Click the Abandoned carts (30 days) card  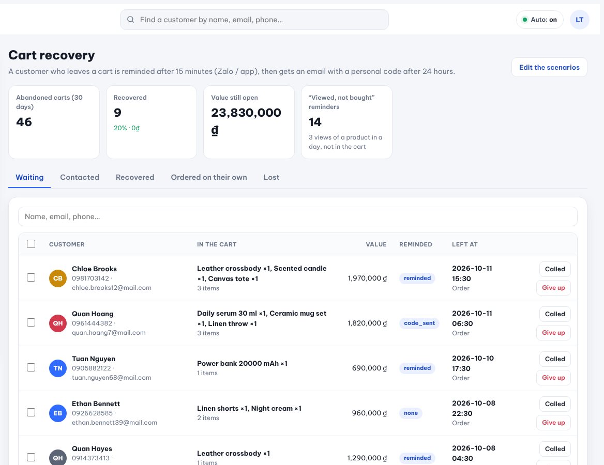(54, 122)
